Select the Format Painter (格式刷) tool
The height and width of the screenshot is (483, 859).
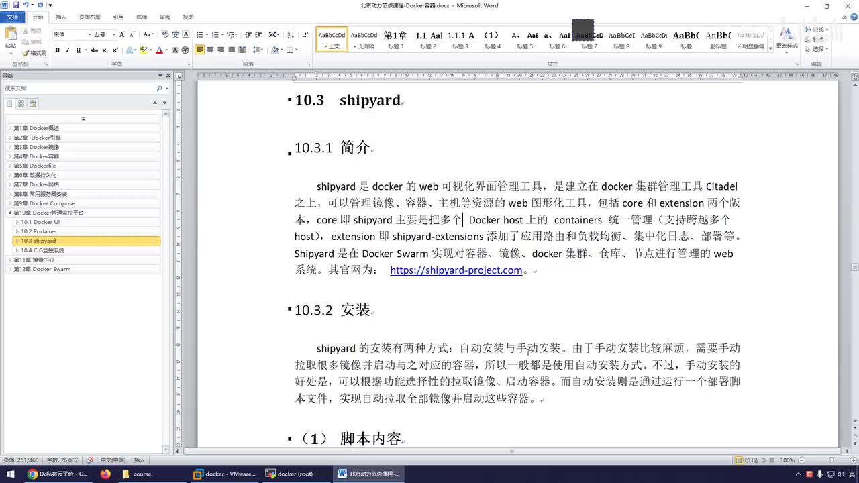click(34, 53)
